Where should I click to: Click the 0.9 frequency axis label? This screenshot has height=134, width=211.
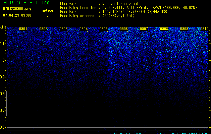pyautogui.click(x=3, y=77)
